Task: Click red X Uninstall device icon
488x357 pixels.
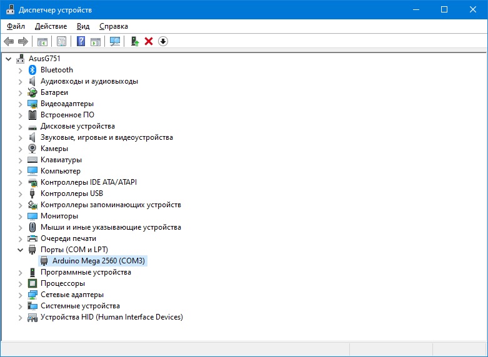Action: 149,41
